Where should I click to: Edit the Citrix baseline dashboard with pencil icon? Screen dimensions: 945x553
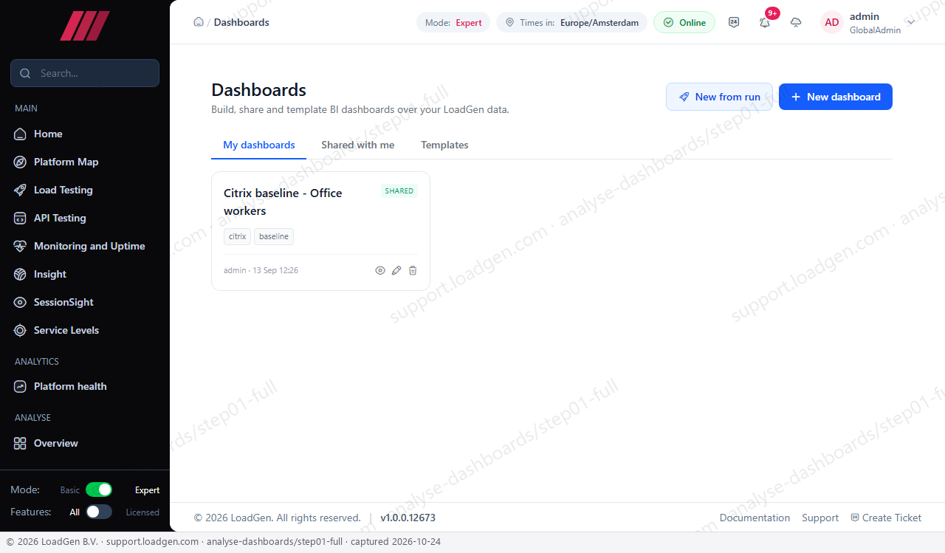pos(396,270)
